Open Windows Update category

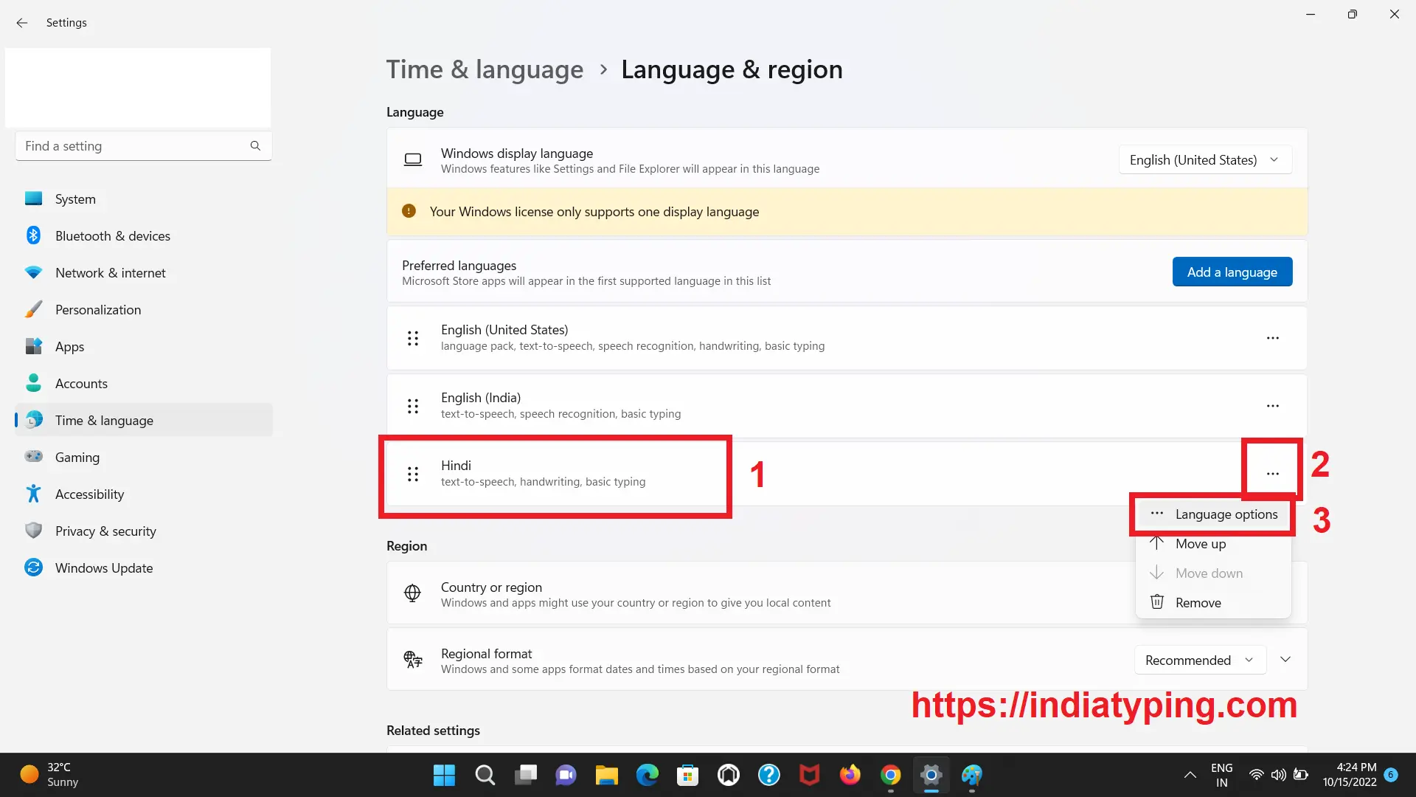tap(144, 568)
